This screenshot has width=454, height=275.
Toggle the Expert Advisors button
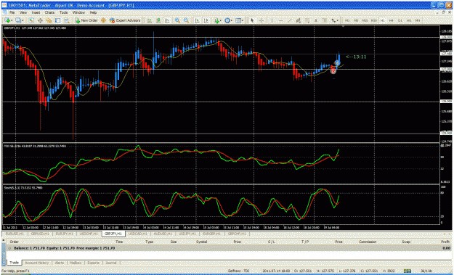tap(125, 20)
